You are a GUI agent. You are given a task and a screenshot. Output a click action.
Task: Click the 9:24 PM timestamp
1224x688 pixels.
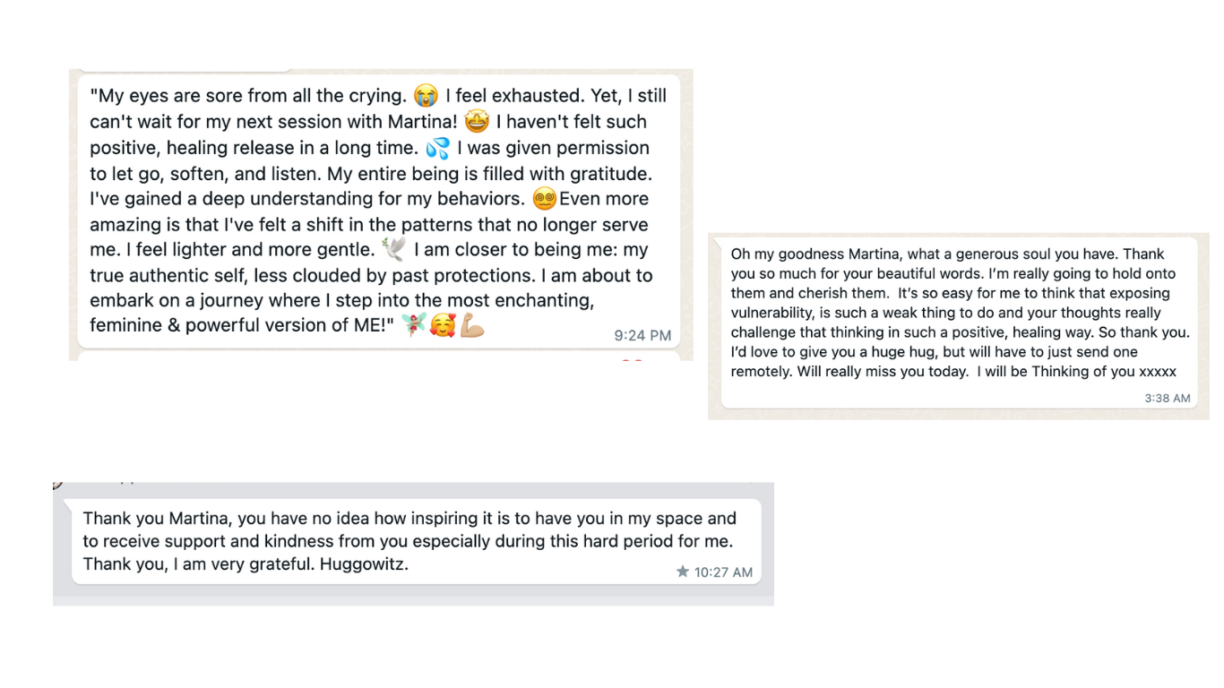pyautogui.click(x=642, y=336)
